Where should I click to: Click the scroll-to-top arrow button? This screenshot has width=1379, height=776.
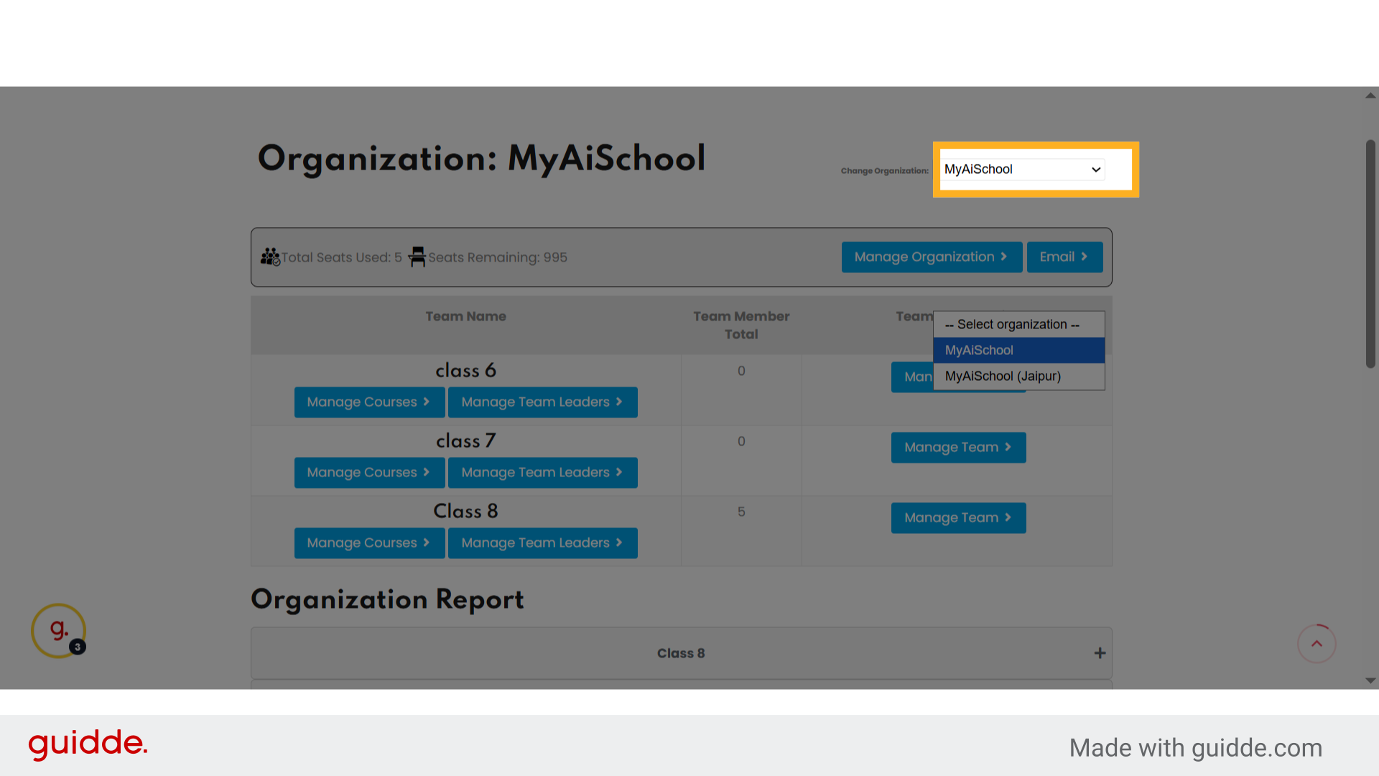pos(1317,644)
